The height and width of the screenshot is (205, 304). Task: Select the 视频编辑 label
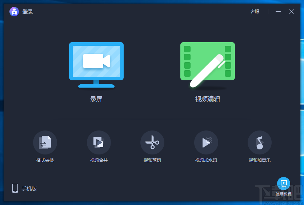[x=208, y=99]
